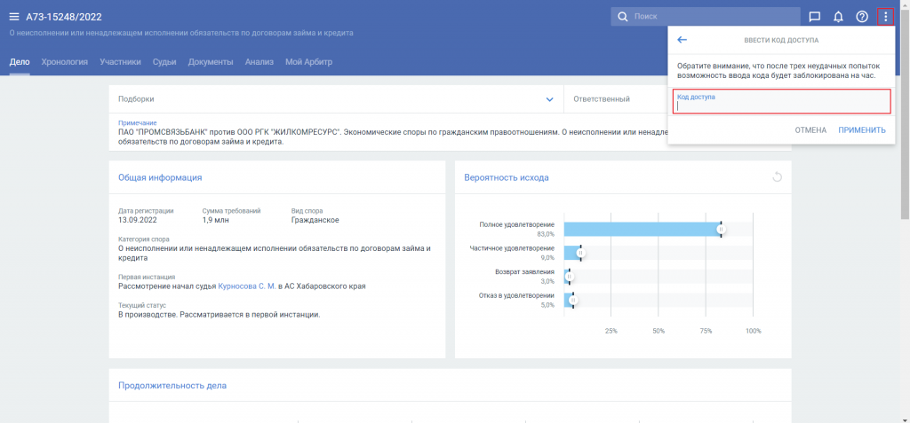Go back using the access code panel arrow
This screenshot has height=423, width=910.
[682, 40]
